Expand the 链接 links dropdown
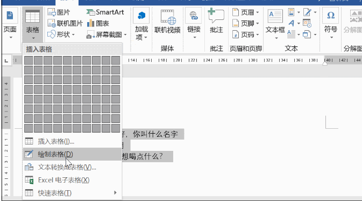This screenshot has width=362, height=201. point(194,37)
